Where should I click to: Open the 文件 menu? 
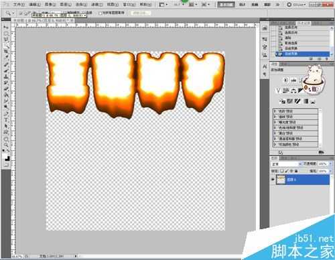[19, 5]
